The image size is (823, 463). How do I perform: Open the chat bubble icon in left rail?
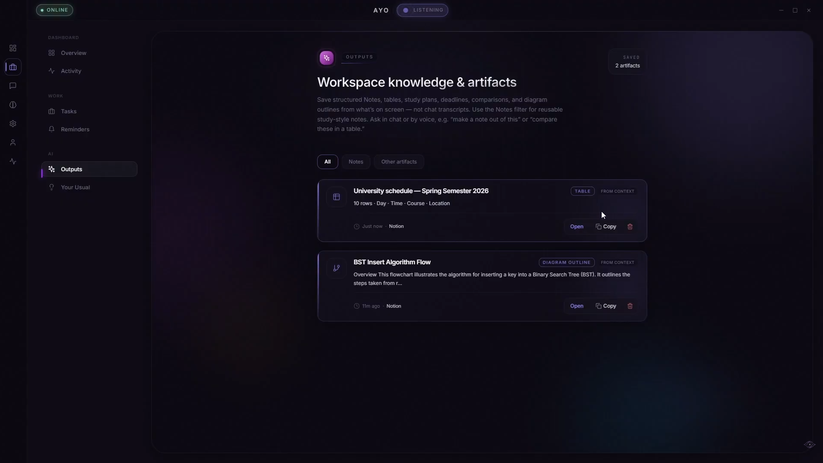point(13,86)
